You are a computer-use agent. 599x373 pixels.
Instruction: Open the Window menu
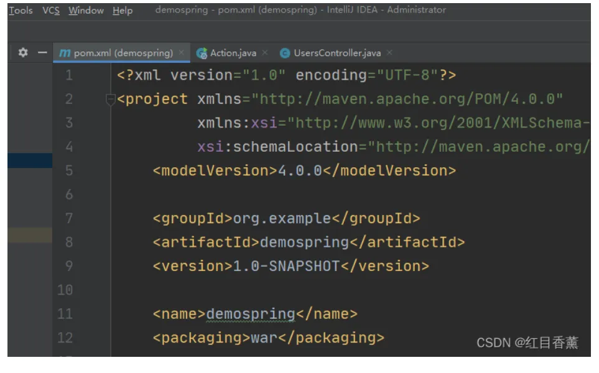click(86, 11)
